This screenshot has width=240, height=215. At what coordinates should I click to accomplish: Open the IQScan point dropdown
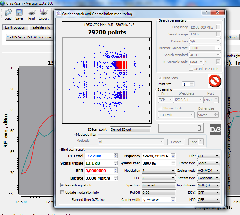tap(130, 129)
